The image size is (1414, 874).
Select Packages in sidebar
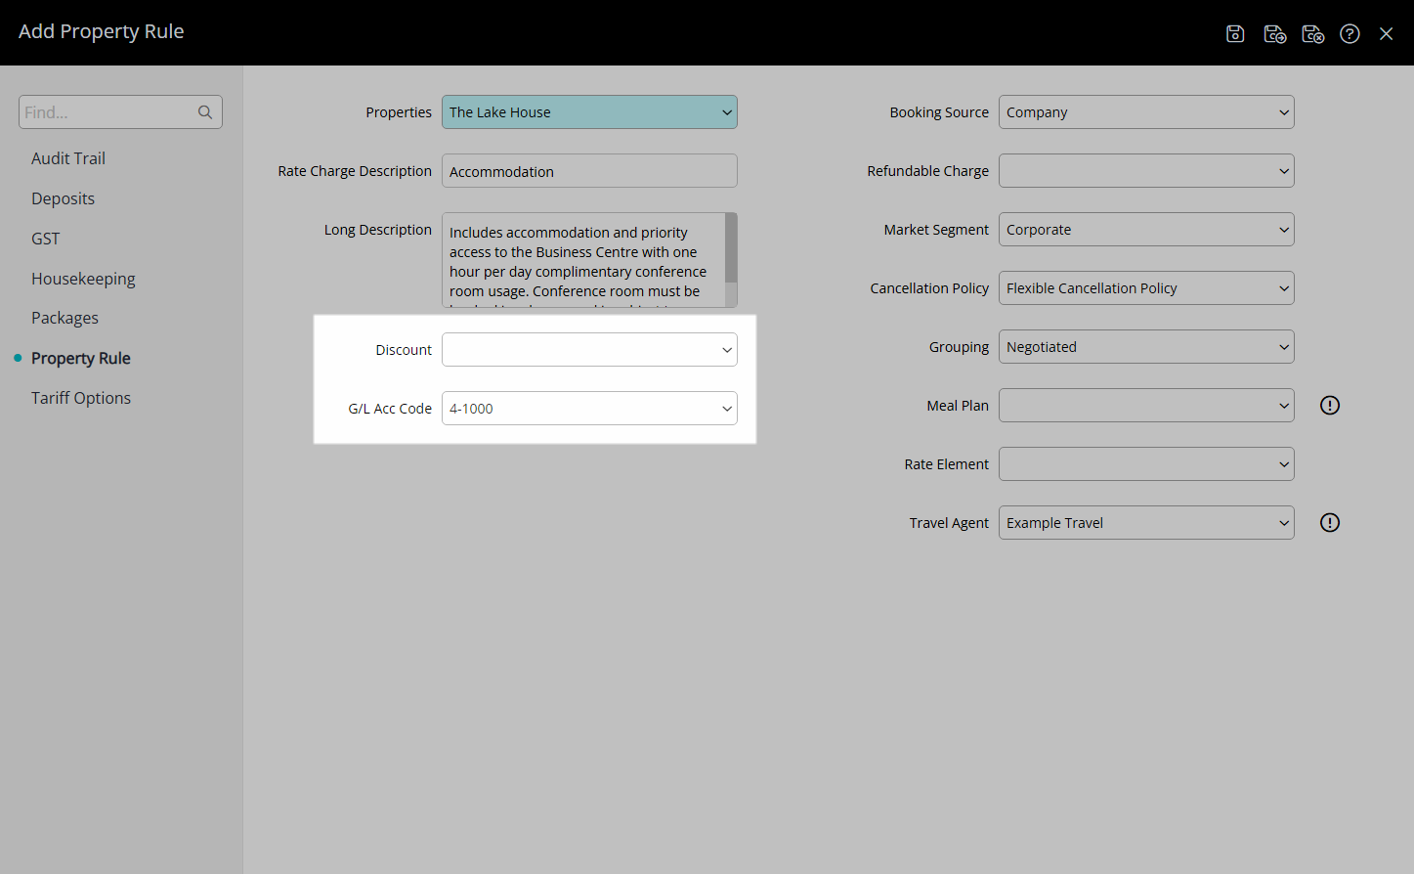pyautogui.click(x=64, y=318)
